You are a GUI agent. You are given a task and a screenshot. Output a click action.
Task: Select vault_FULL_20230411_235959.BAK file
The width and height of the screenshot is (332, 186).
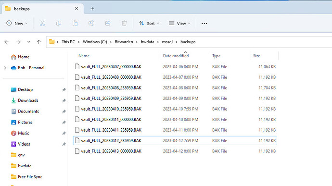[x=175, y=130]
